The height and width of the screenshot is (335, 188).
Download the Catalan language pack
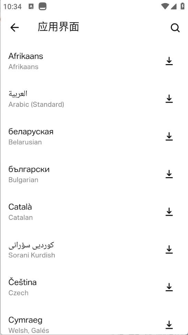pyautogui.click(x=169, y=212)
